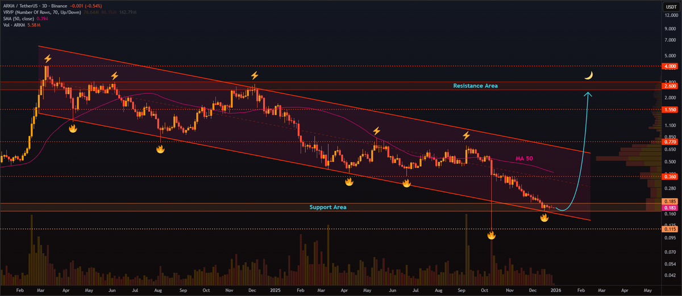Select the lightning marker above December 2024 high

click(x=254, y=75)
